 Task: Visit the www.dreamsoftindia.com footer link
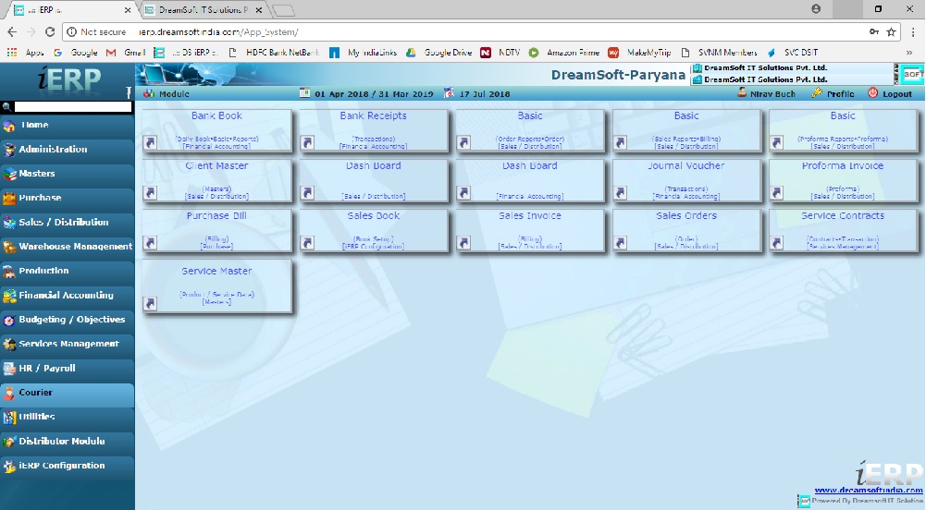tap(868, 491)
